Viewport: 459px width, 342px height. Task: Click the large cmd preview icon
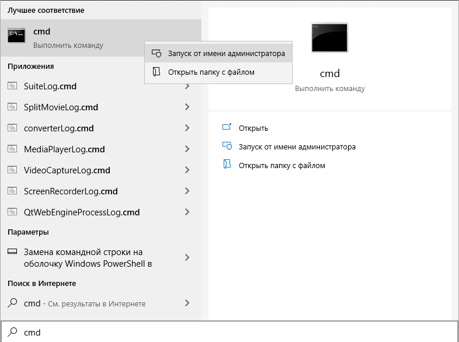pos(329,37)
